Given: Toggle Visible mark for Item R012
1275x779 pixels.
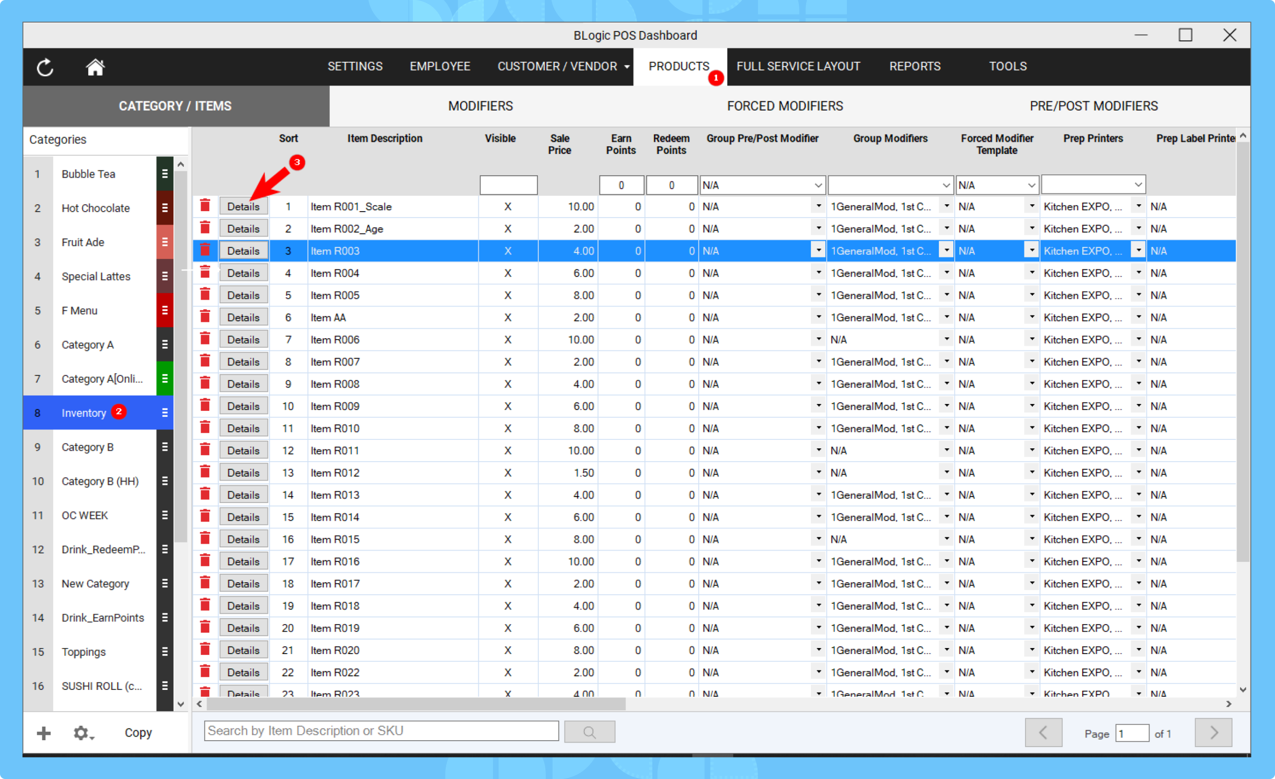Looking at the screenshot, I should 508,473.
